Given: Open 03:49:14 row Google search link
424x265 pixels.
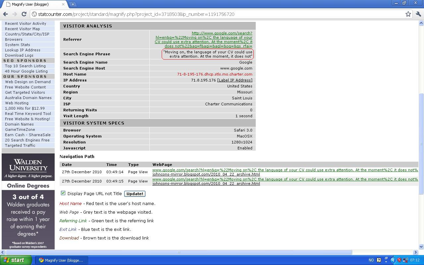Looking at the screenshot, I should click(285, 170).
